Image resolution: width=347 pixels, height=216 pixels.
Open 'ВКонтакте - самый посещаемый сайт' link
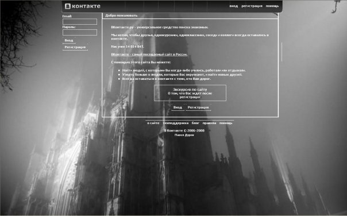[x=149, y=55]
